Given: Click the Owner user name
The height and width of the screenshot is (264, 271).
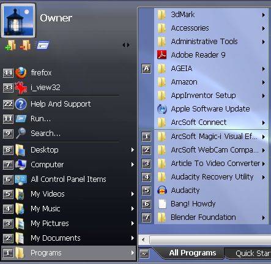Looking at the screenshot, I should tap(56, 18).
